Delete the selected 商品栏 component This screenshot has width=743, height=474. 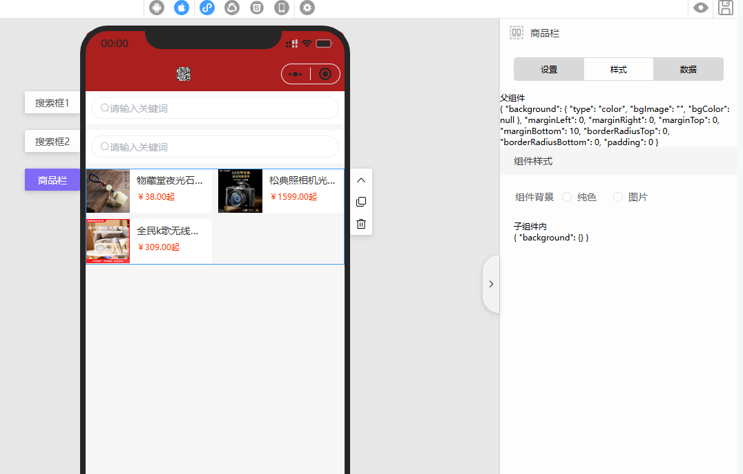(x=360, y=224)
